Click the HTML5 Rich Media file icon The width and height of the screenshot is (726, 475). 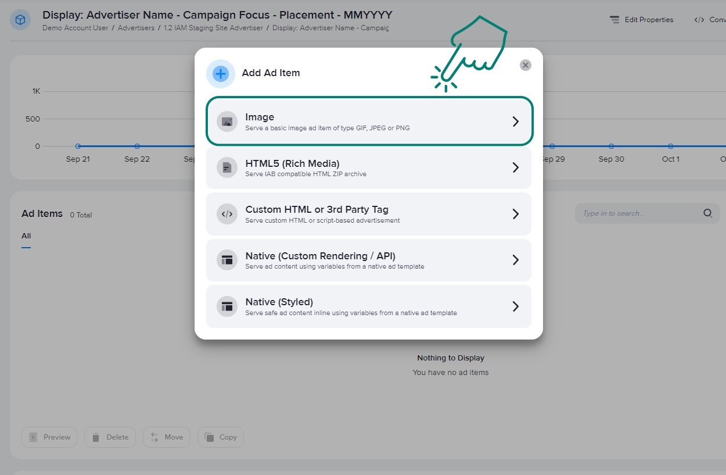tap(227, 168)
